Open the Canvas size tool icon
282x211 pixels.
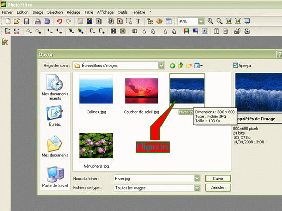(x=120, y=21)
